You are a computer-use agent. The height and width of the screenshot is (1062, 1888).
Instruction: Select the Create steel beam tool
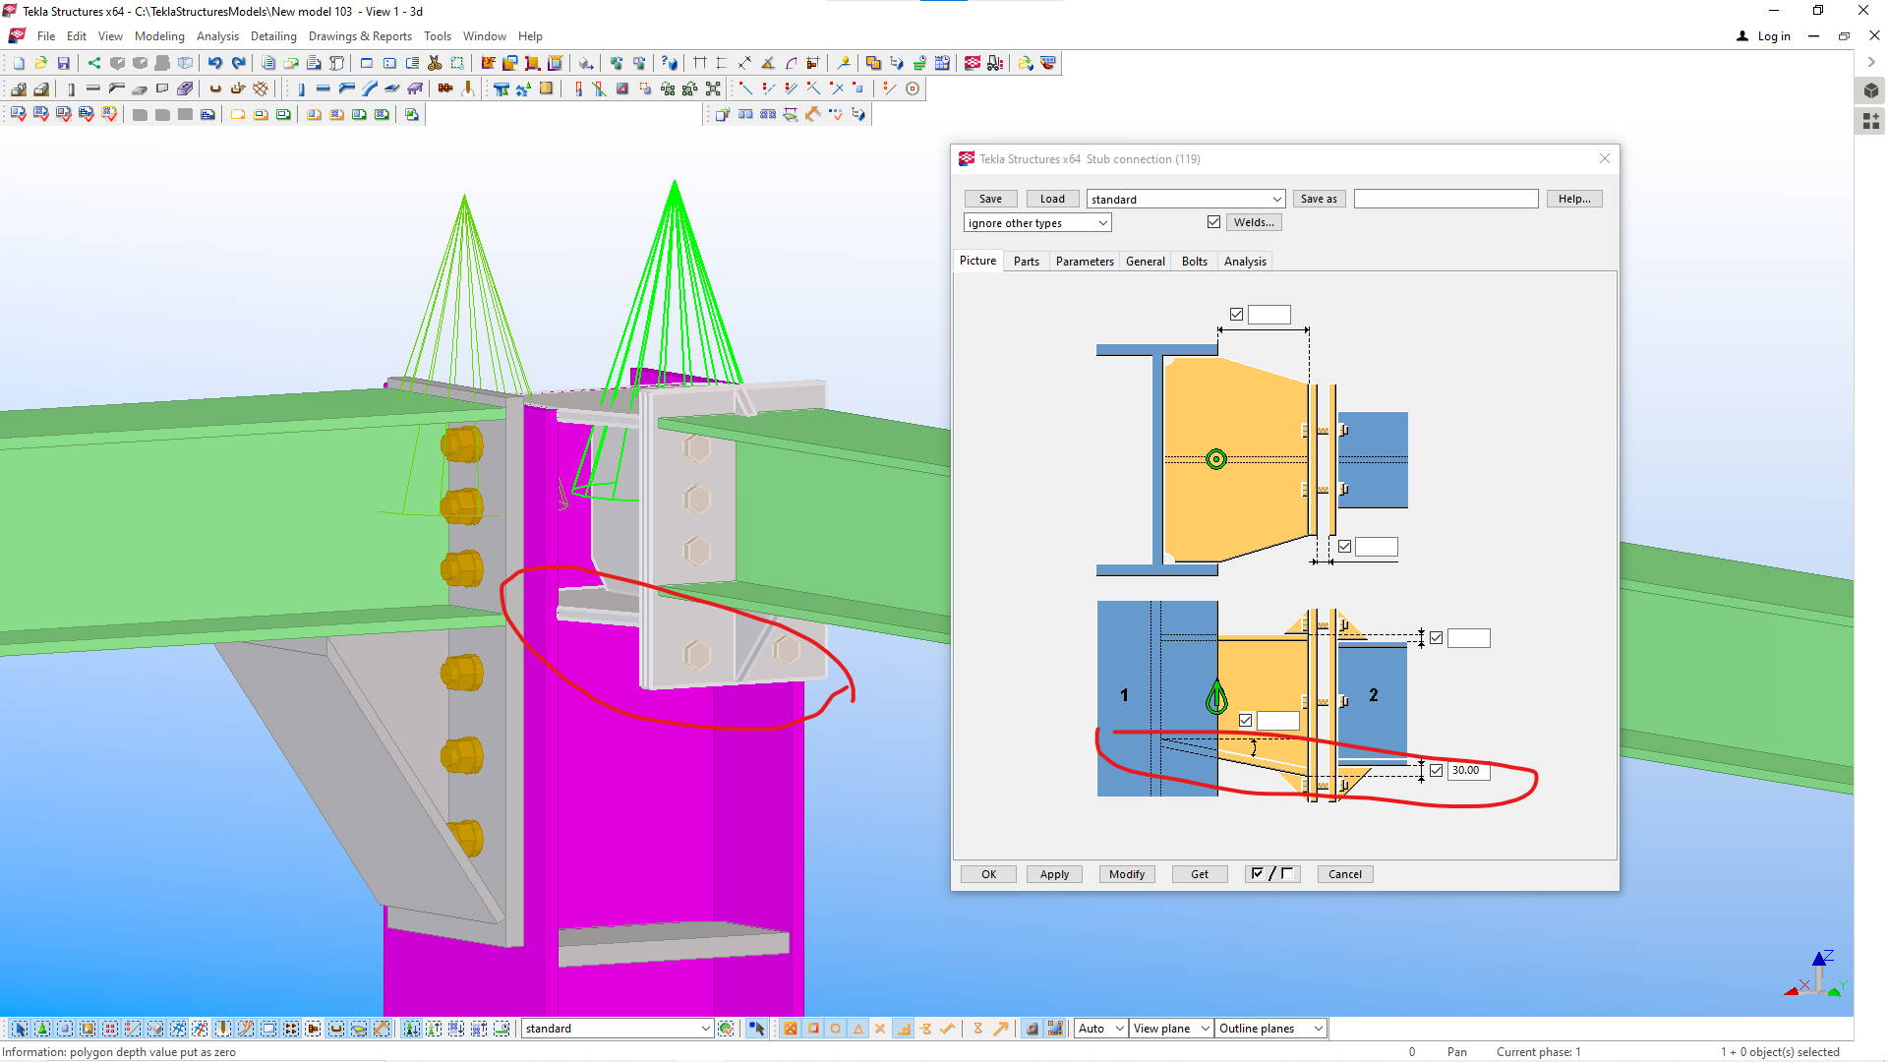coord(323,88)
